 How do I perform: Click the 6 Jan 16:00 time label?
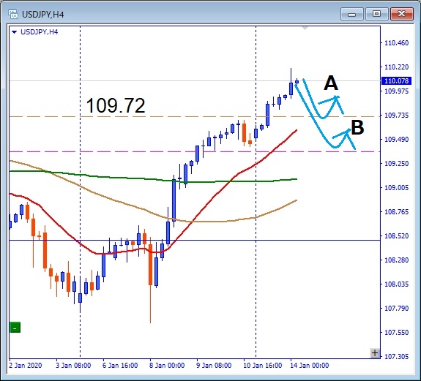pyautogui.click(x=120, y=366)
